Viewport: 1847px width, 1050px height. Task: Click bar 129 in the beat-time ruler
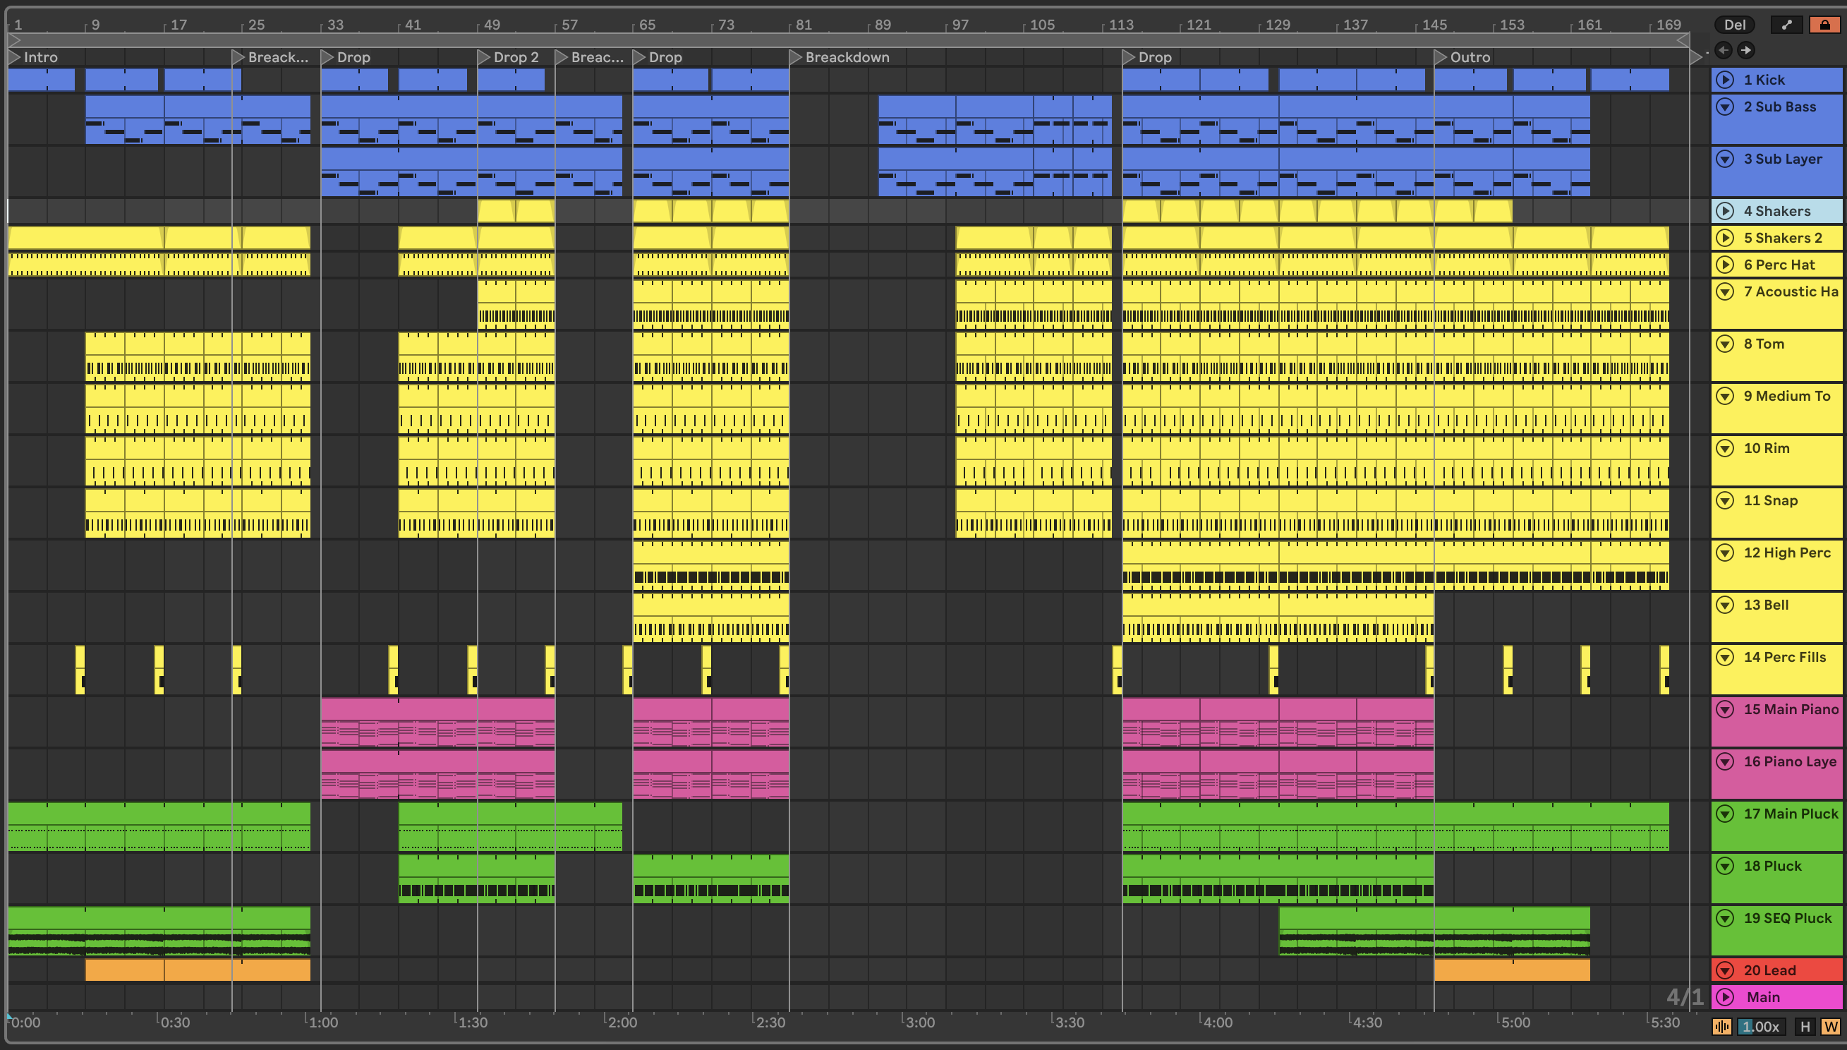1278,25
